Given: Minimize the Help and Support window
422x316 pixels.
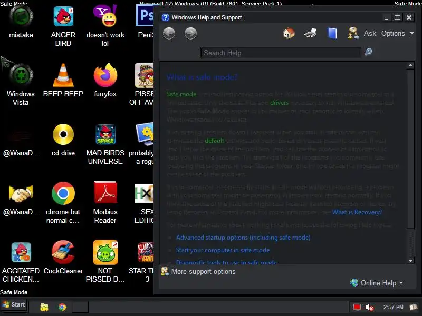Looking at the screenshot, I should coord(386,17).
